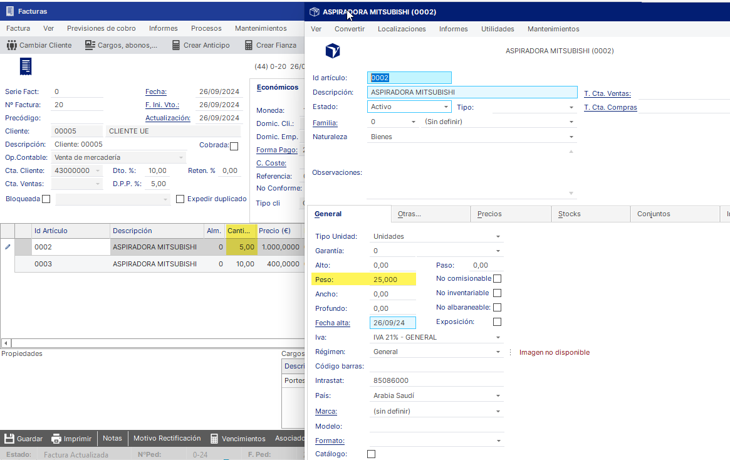Enable the No albaraneable checkbox
Image resolution: width=730 pixels, height=460 pixels.
pyautogui.click(x=498, y=308)
